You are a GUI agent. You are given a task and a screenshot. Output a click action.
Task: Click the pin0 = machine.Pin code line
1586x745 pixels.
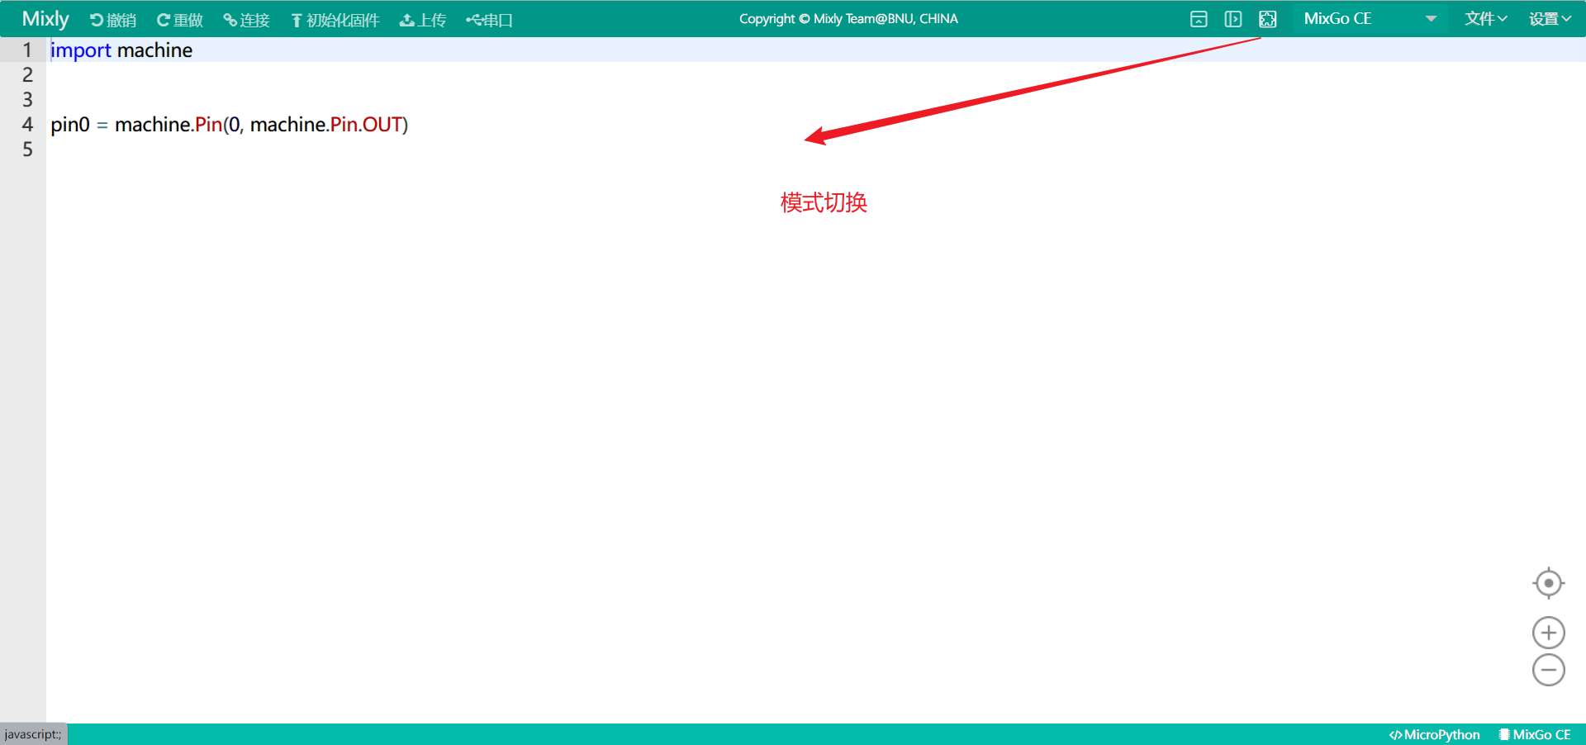coord(230,125)
